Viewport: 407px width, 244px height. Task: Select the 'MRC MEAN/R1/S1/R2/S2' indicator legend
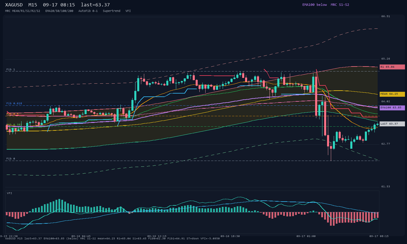pos(23,11)
